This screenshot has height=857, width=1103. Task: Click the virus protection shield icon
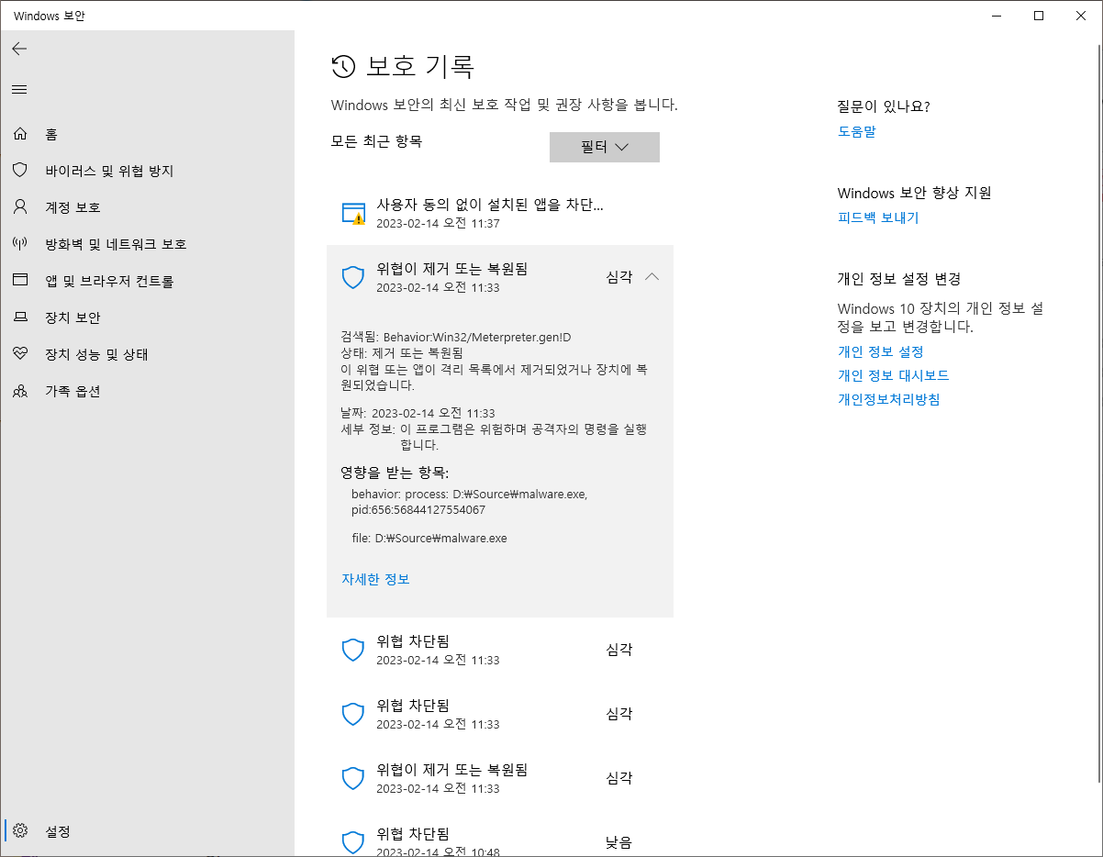[x=20, y=171]
